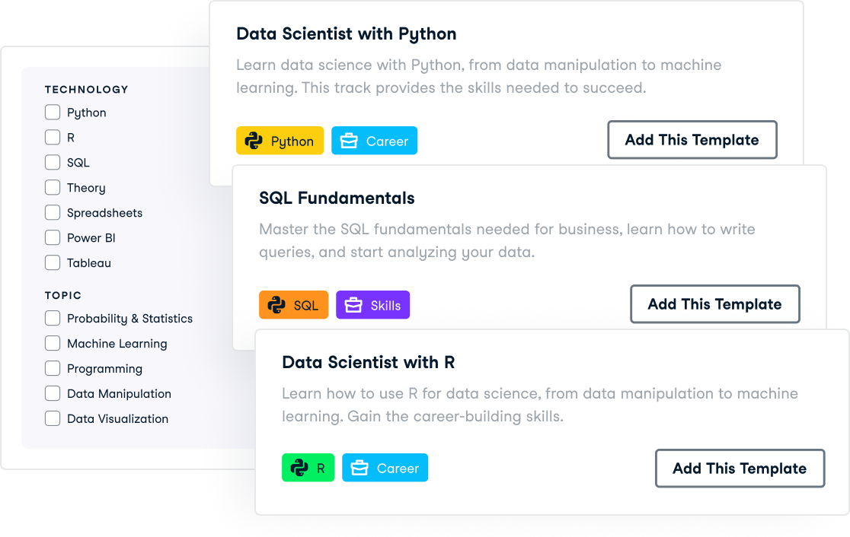The image size is (850, 537).
Task: Check the Spreadsheets filter
Action: click(x=52, y=212)
